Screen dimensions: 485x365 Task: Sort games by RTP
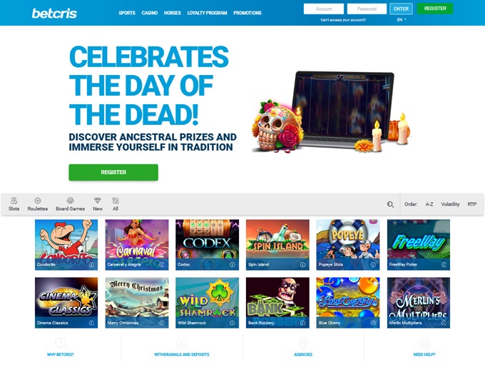471,204
